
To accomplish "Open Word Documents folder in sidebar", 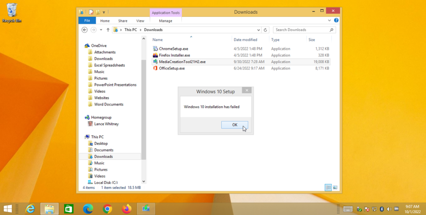I will coord(108,104).
